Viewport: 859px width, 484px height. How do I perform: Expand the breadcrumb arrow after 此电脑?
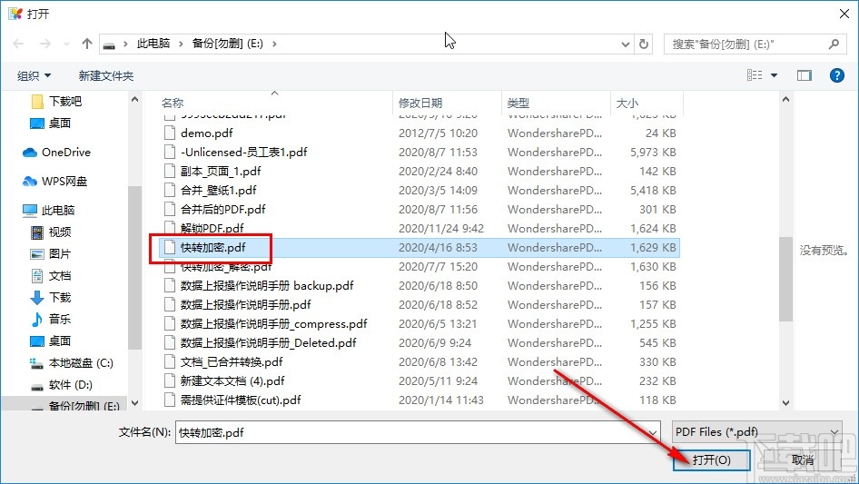pyautogui.click(x=180, y=44)
